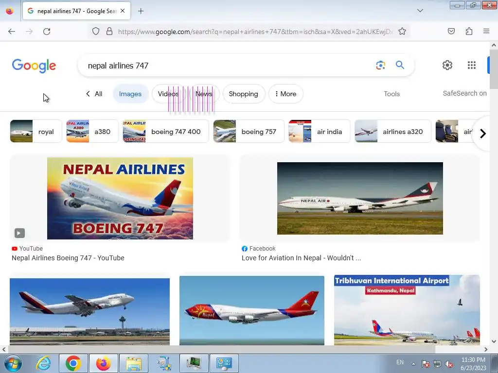Viewport: 498px width, 373px height.
Task: Filter by the a380 suggestion chip
Action: [92, 131]
